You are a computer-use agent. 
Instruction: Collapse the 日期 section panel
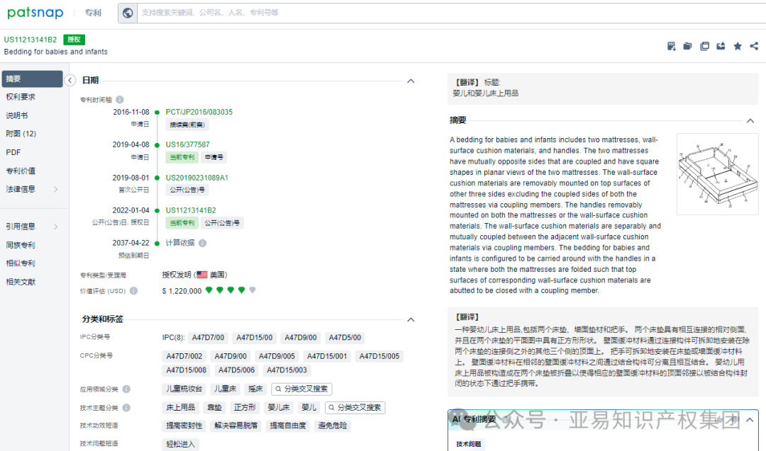point(411,81)
